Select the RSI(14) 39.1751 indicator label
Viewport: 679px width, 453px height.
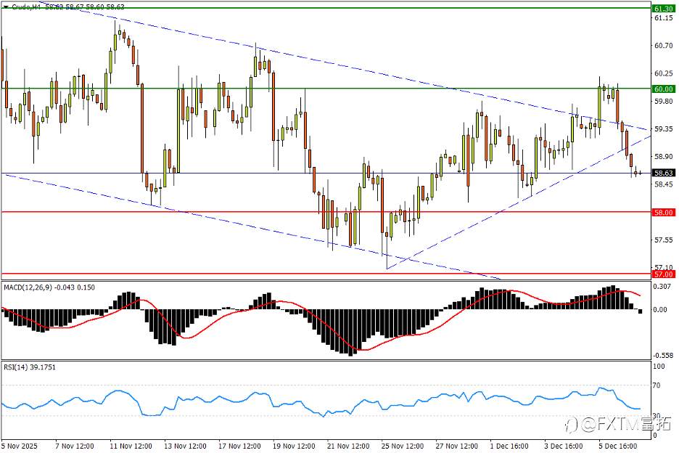[30, 367]
